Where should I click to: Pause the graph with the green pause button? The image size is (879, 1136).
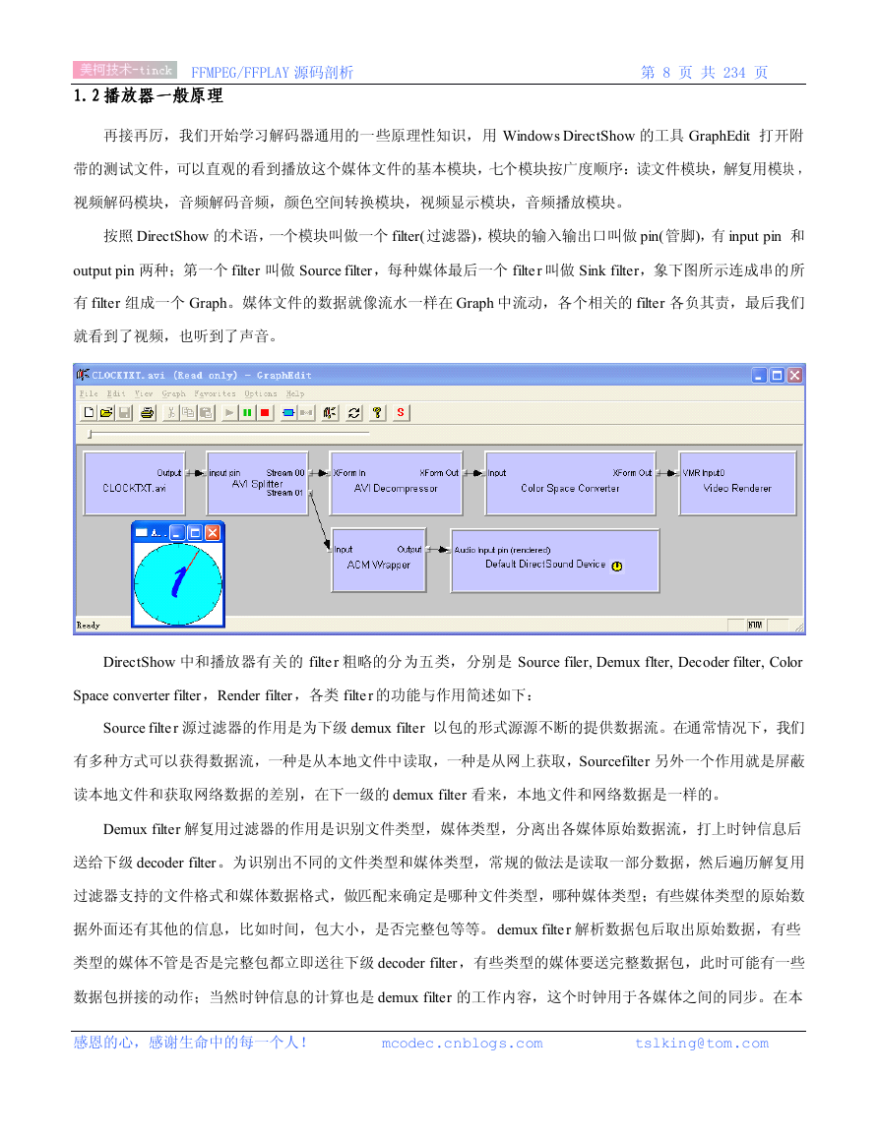pyautogui.click(x=247, y=413)
